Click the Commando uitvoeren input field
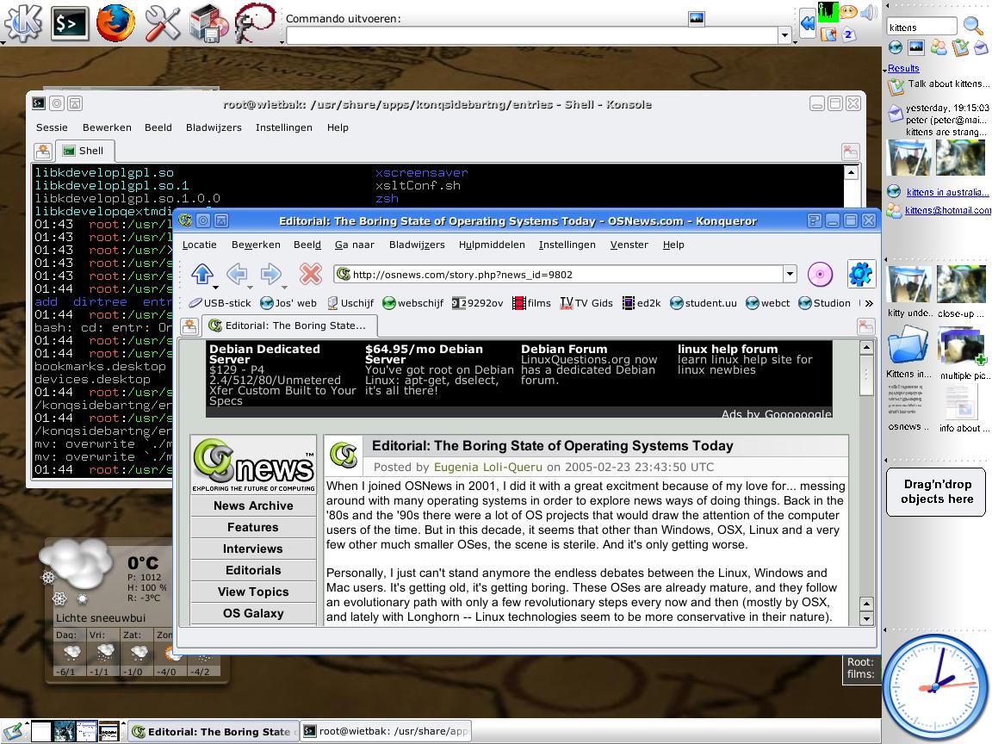Viewport: 992px width, 744px height. 533,36
